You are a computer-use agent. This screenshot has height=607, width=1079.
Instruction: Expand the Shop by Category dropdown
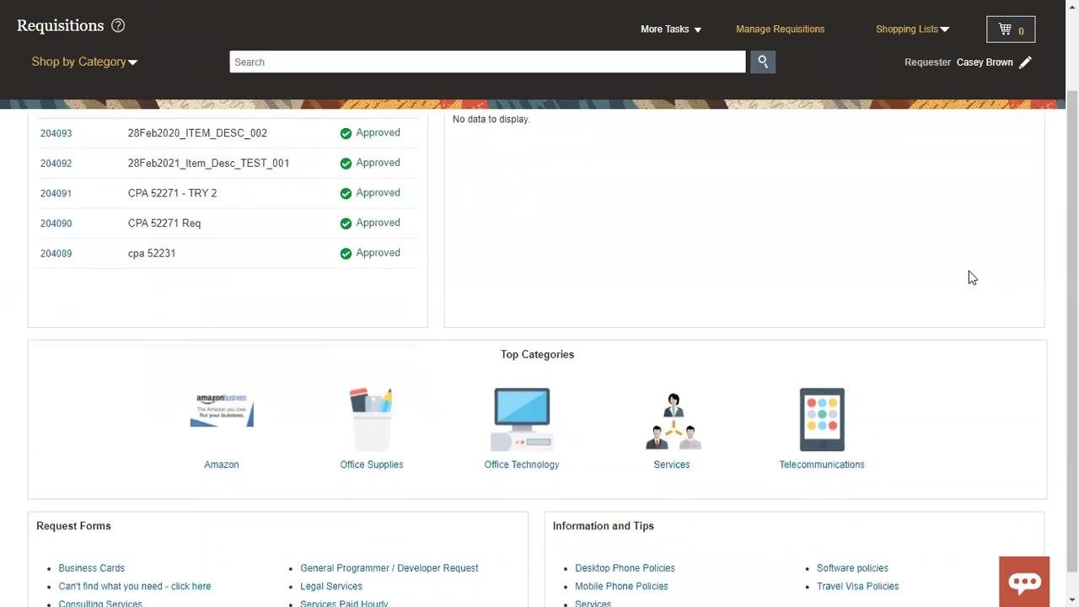(x=84, y=62)
